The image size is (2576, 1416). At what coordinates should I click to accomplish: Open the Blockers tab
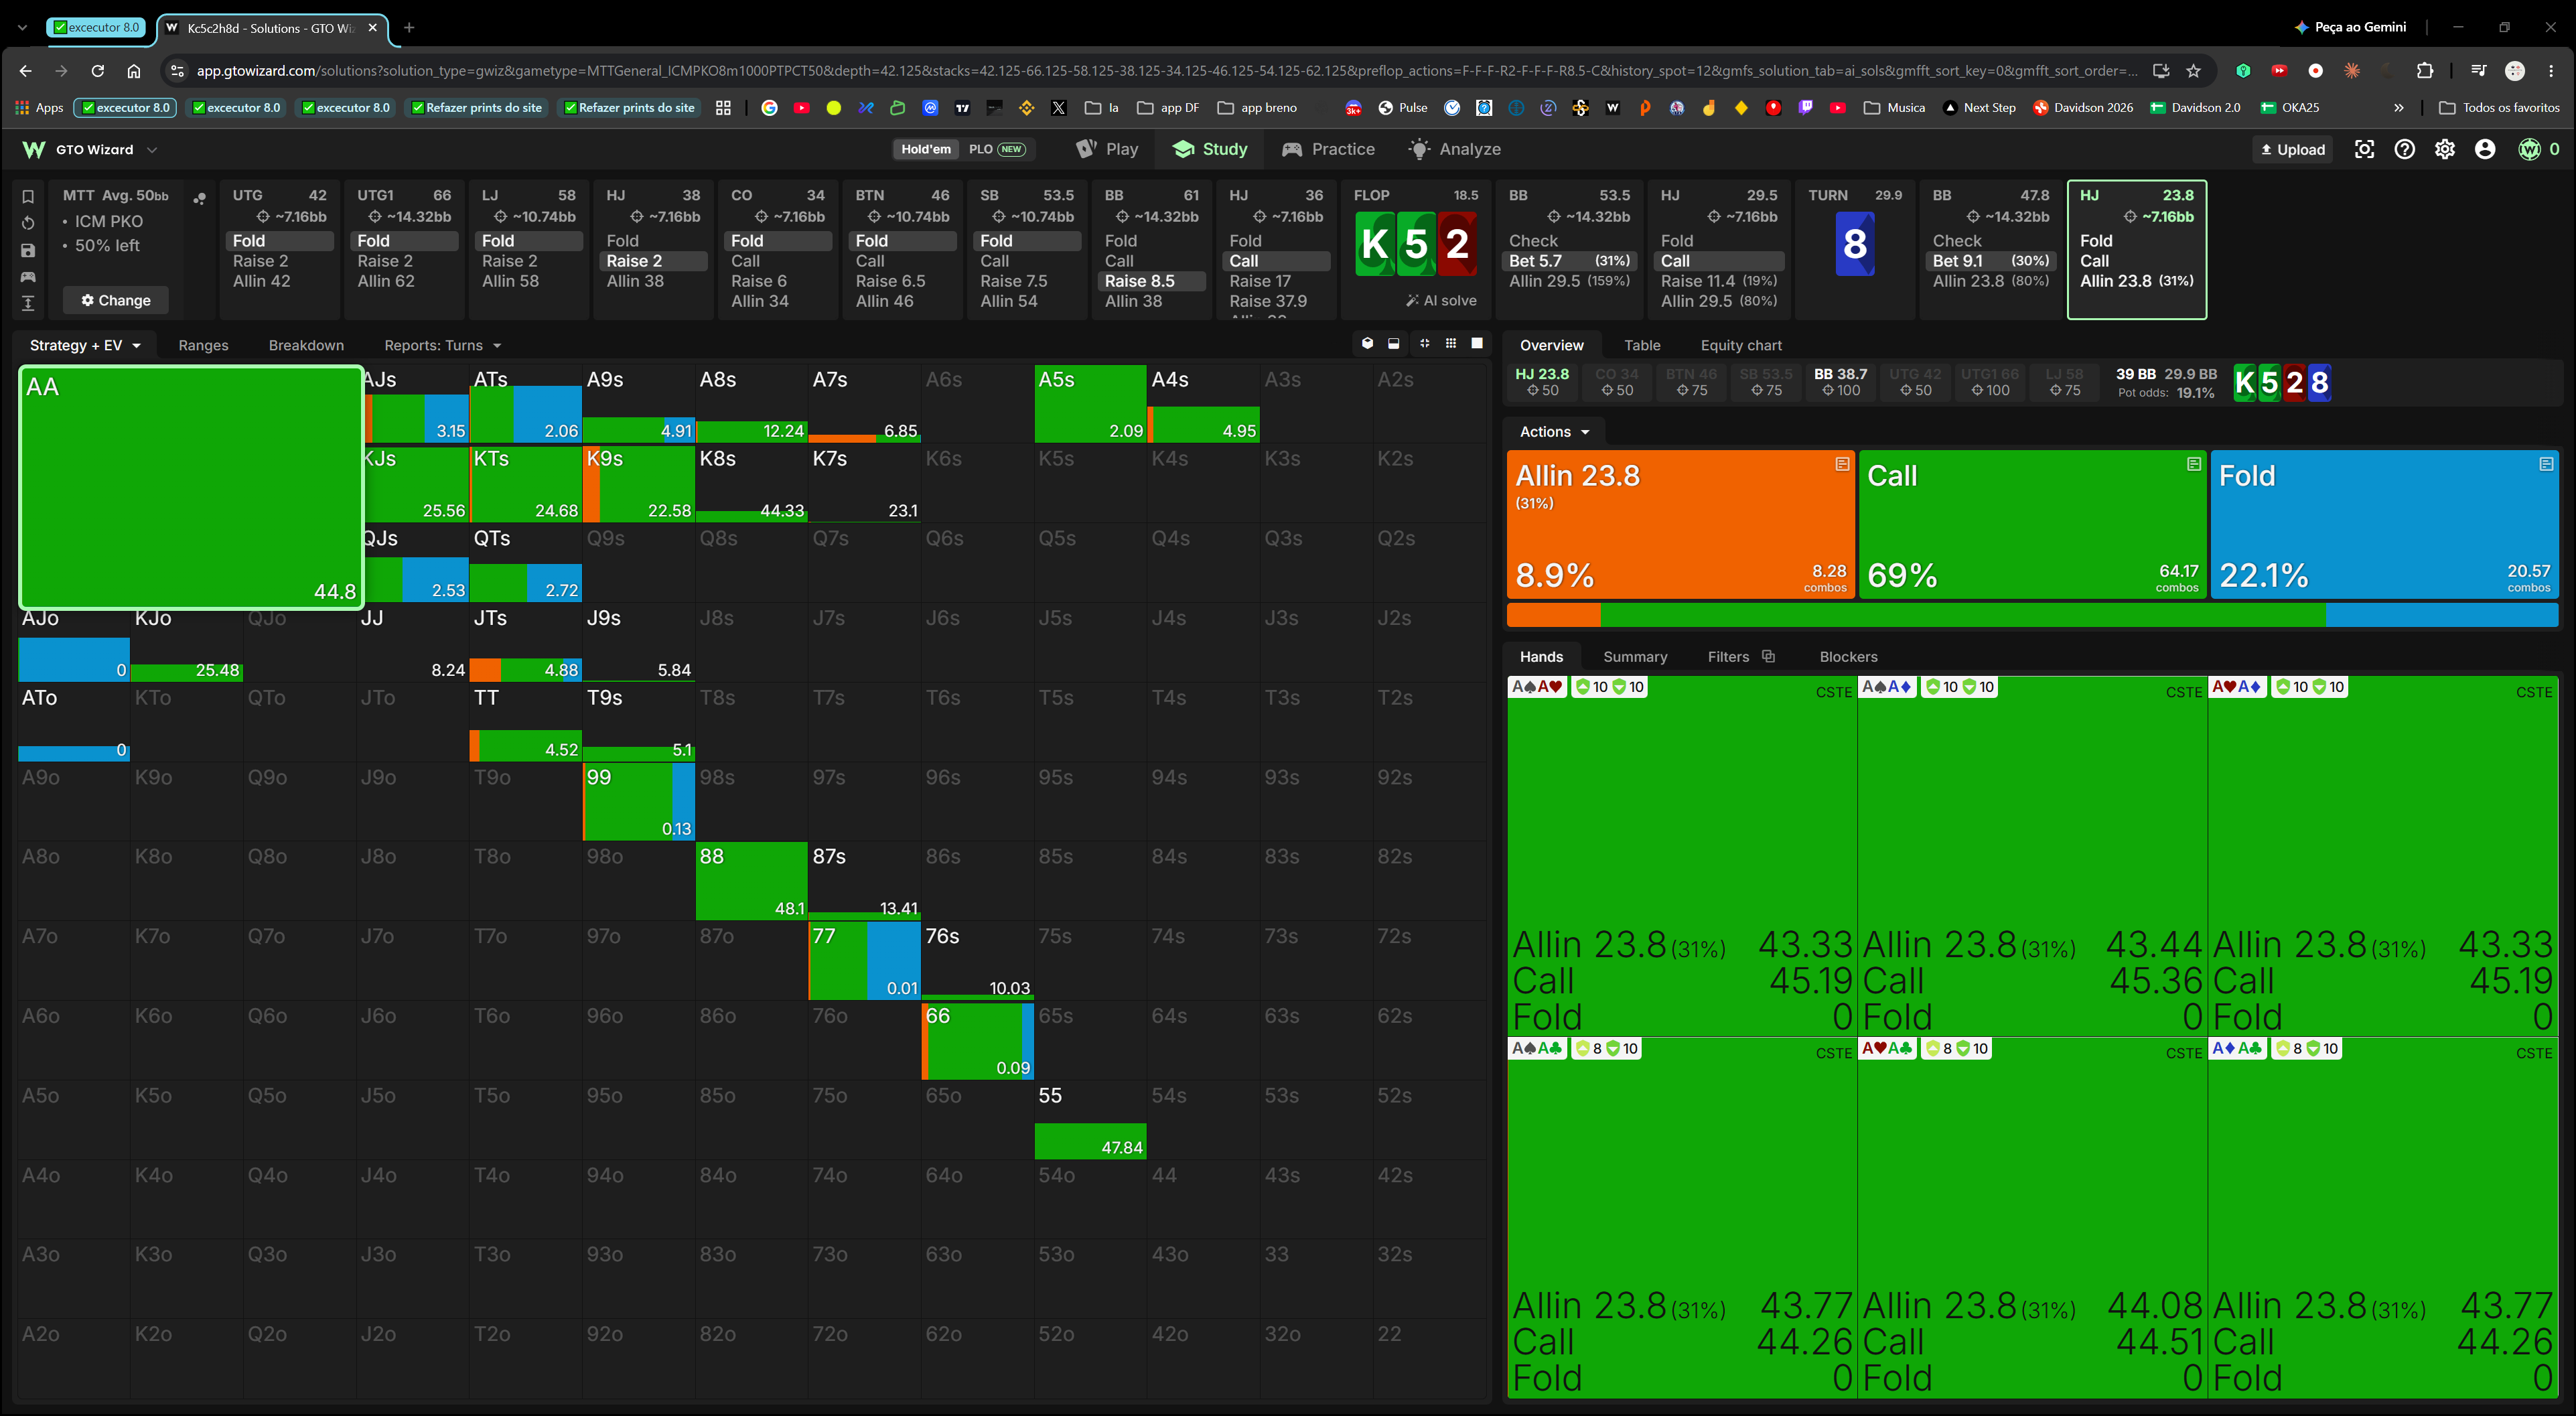coord(1848,657)
